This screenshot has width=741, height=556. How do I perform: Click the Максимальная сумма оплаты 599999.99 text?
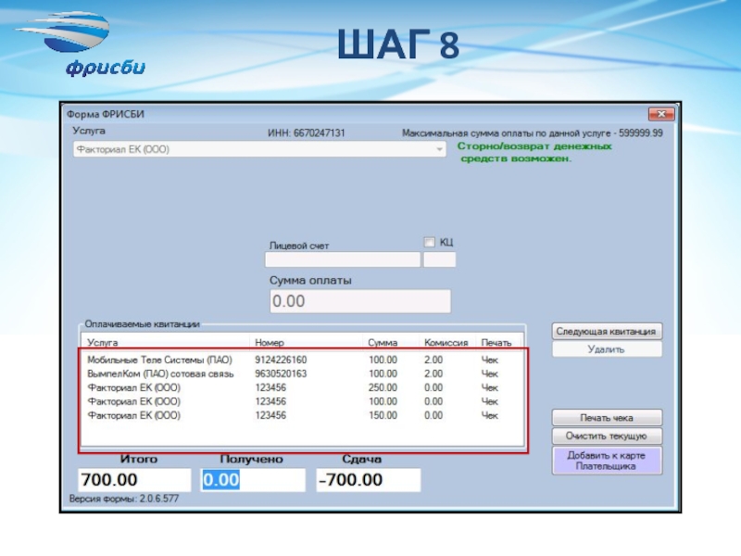coord(532,133)
